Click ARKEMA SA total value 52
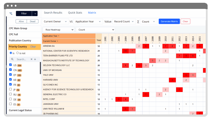The width and height of the screenshot is (209, 125). tap(99, 46)
